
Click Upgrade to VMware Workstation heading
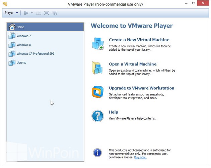(x=142, y=88)
